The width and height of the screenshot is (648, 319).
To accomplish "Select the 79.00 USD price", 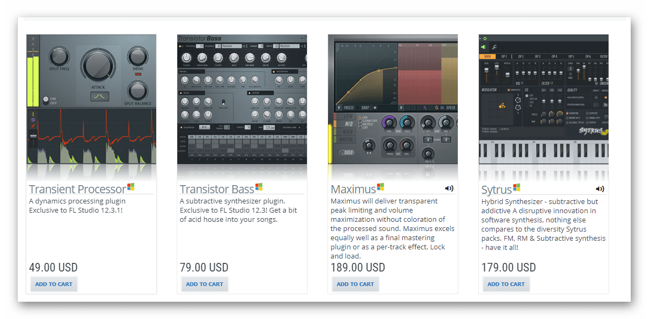I will pos(204,267).
